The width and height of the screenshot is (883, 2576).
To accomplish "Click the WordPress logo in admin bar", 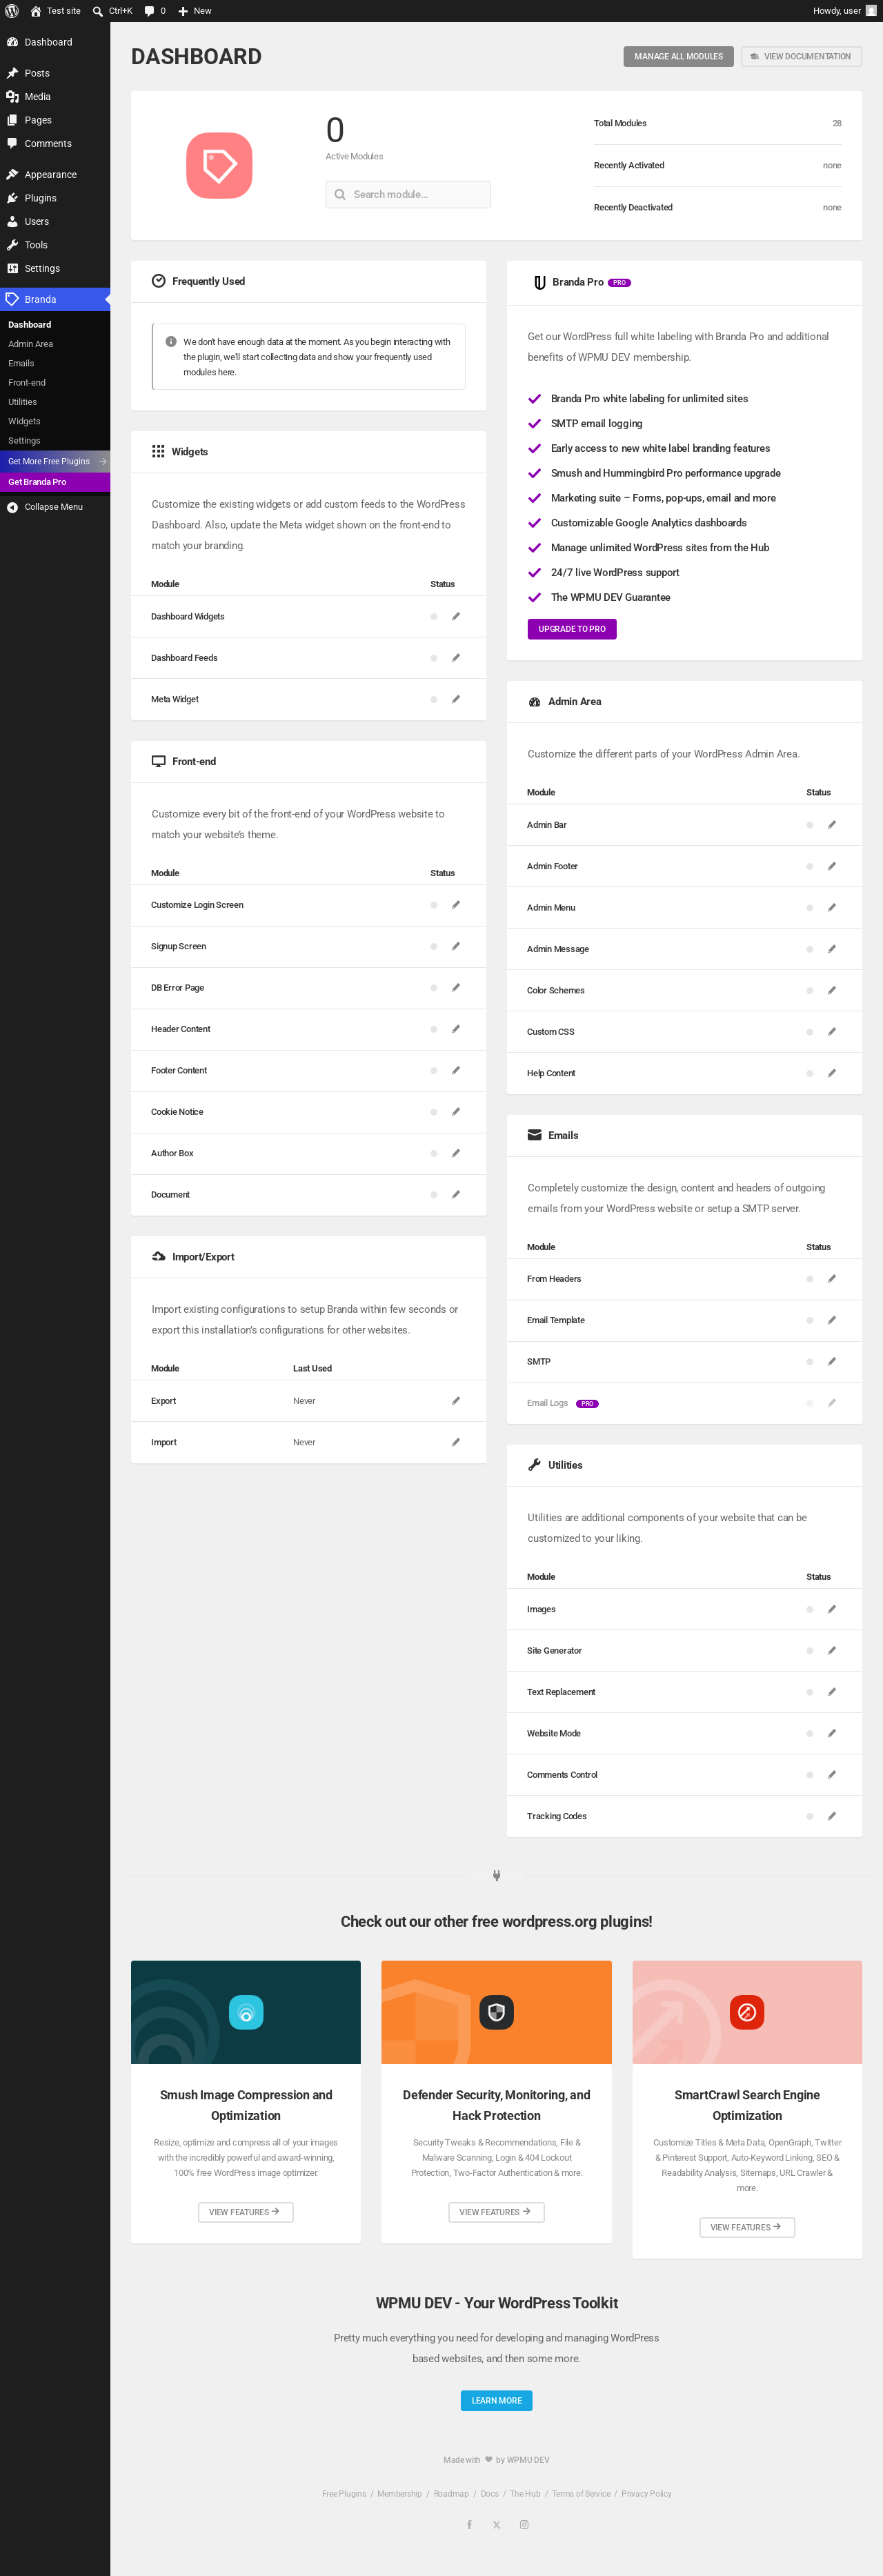I will coord(12,11).
